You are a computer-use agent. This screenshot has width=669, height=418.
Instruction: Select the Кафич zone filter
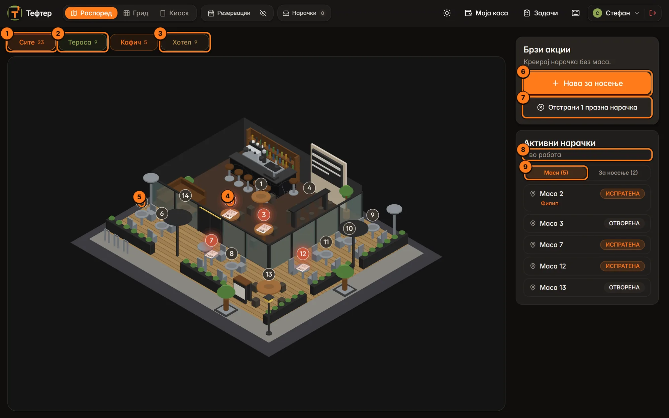[x=133, y=42]
